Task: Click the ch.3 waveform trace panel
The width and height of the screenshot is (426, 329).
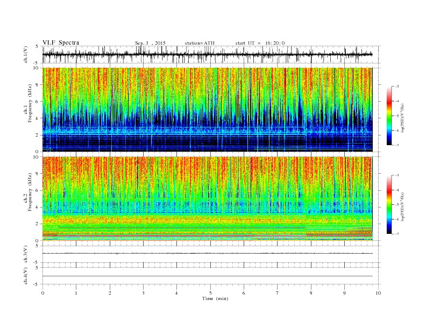Action: pos(211,254)
